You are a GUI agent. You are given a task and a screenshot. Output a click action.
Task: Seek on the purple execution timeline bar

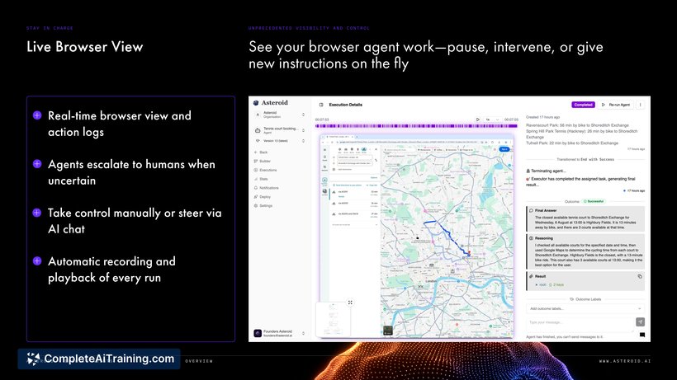(416, 126)
